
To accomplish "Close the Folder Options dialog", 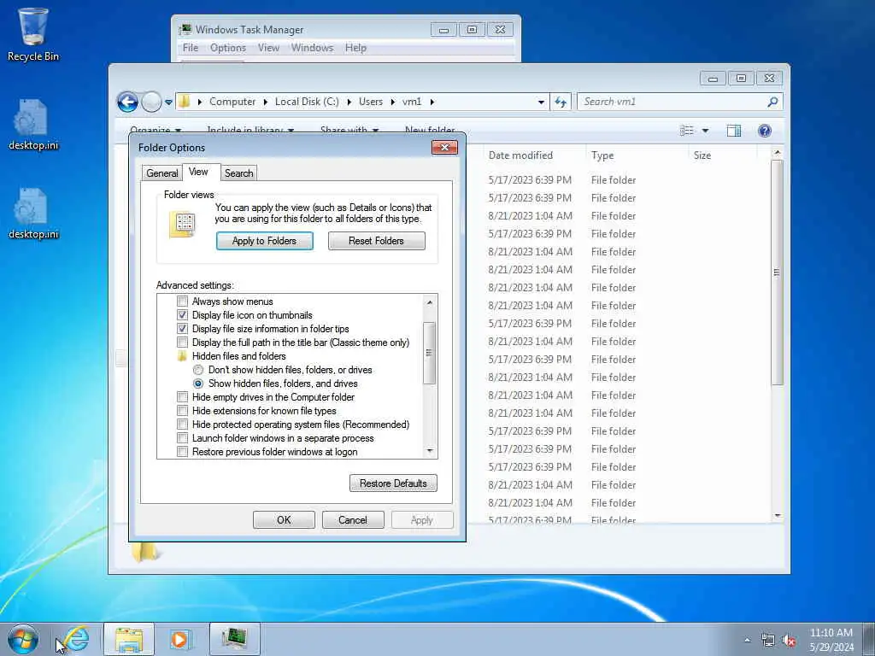I will [x=444, y=147].
